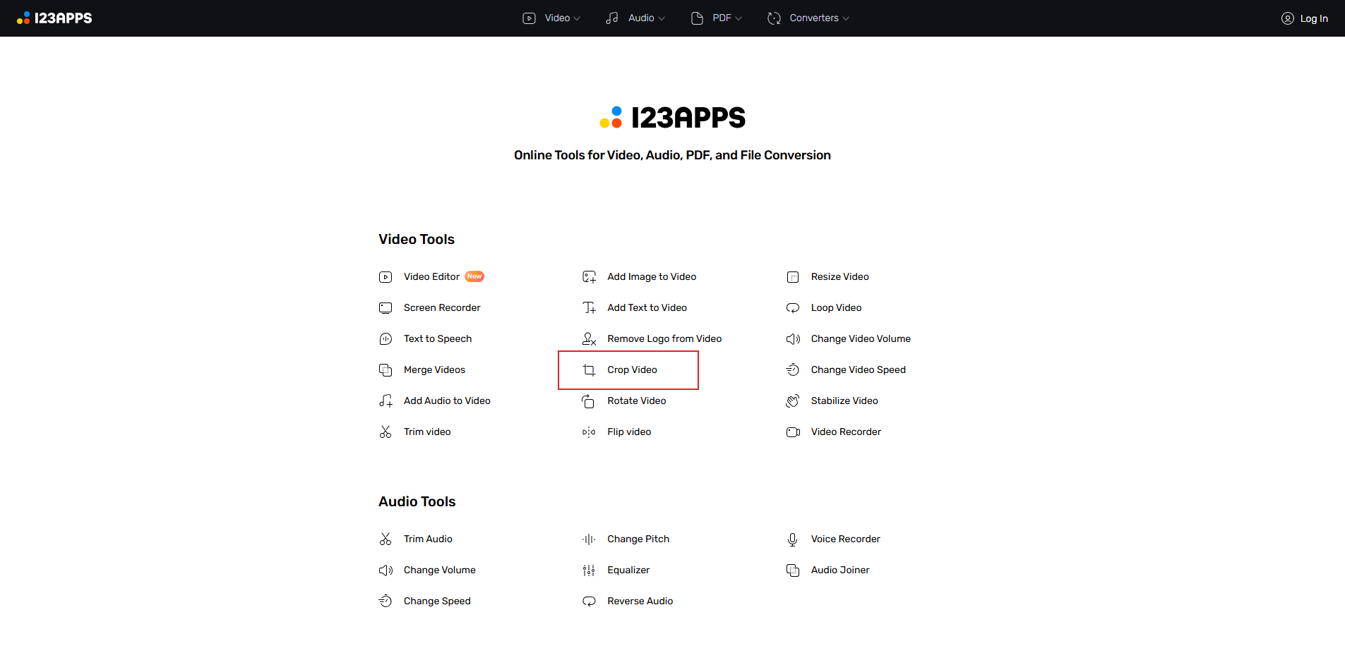This screenshot has width=1345, height=648.
Task: Expand the Video dropdown in the header
Action: [551, 18]
